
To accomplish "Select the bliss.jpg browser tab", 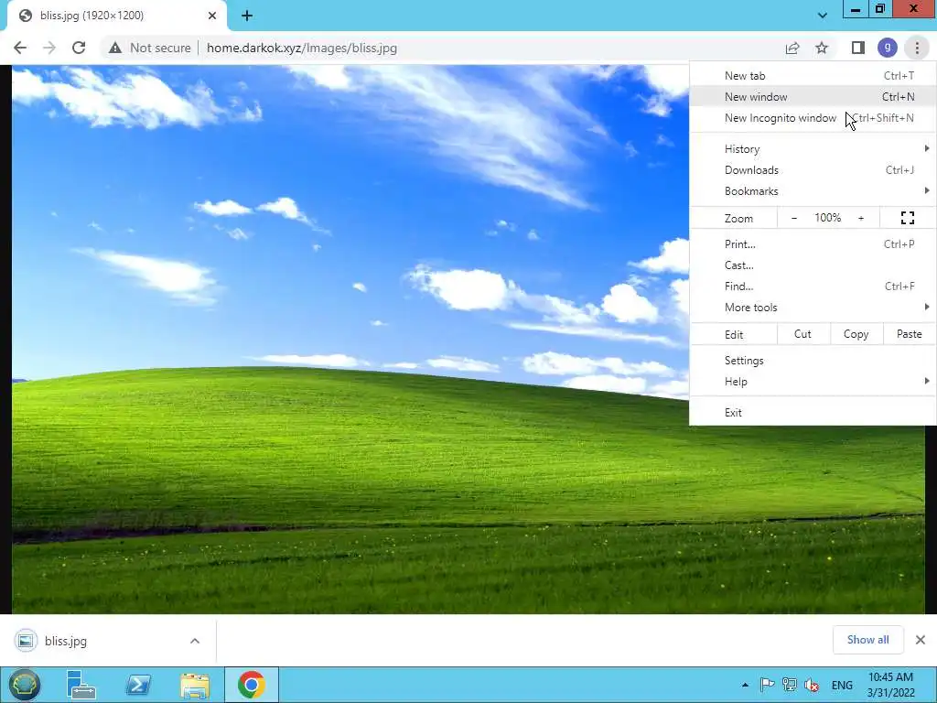I will click(117, 16).
